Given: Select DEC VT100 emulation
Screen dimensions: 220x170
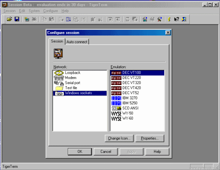Looking at the screenshot, I should click(x=137, y=73).
